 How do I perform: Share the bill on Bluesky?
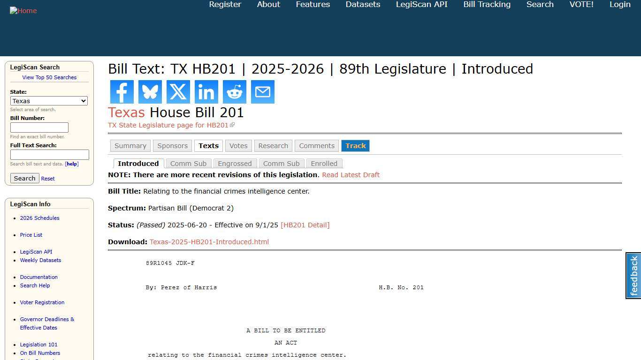[150, 92]
